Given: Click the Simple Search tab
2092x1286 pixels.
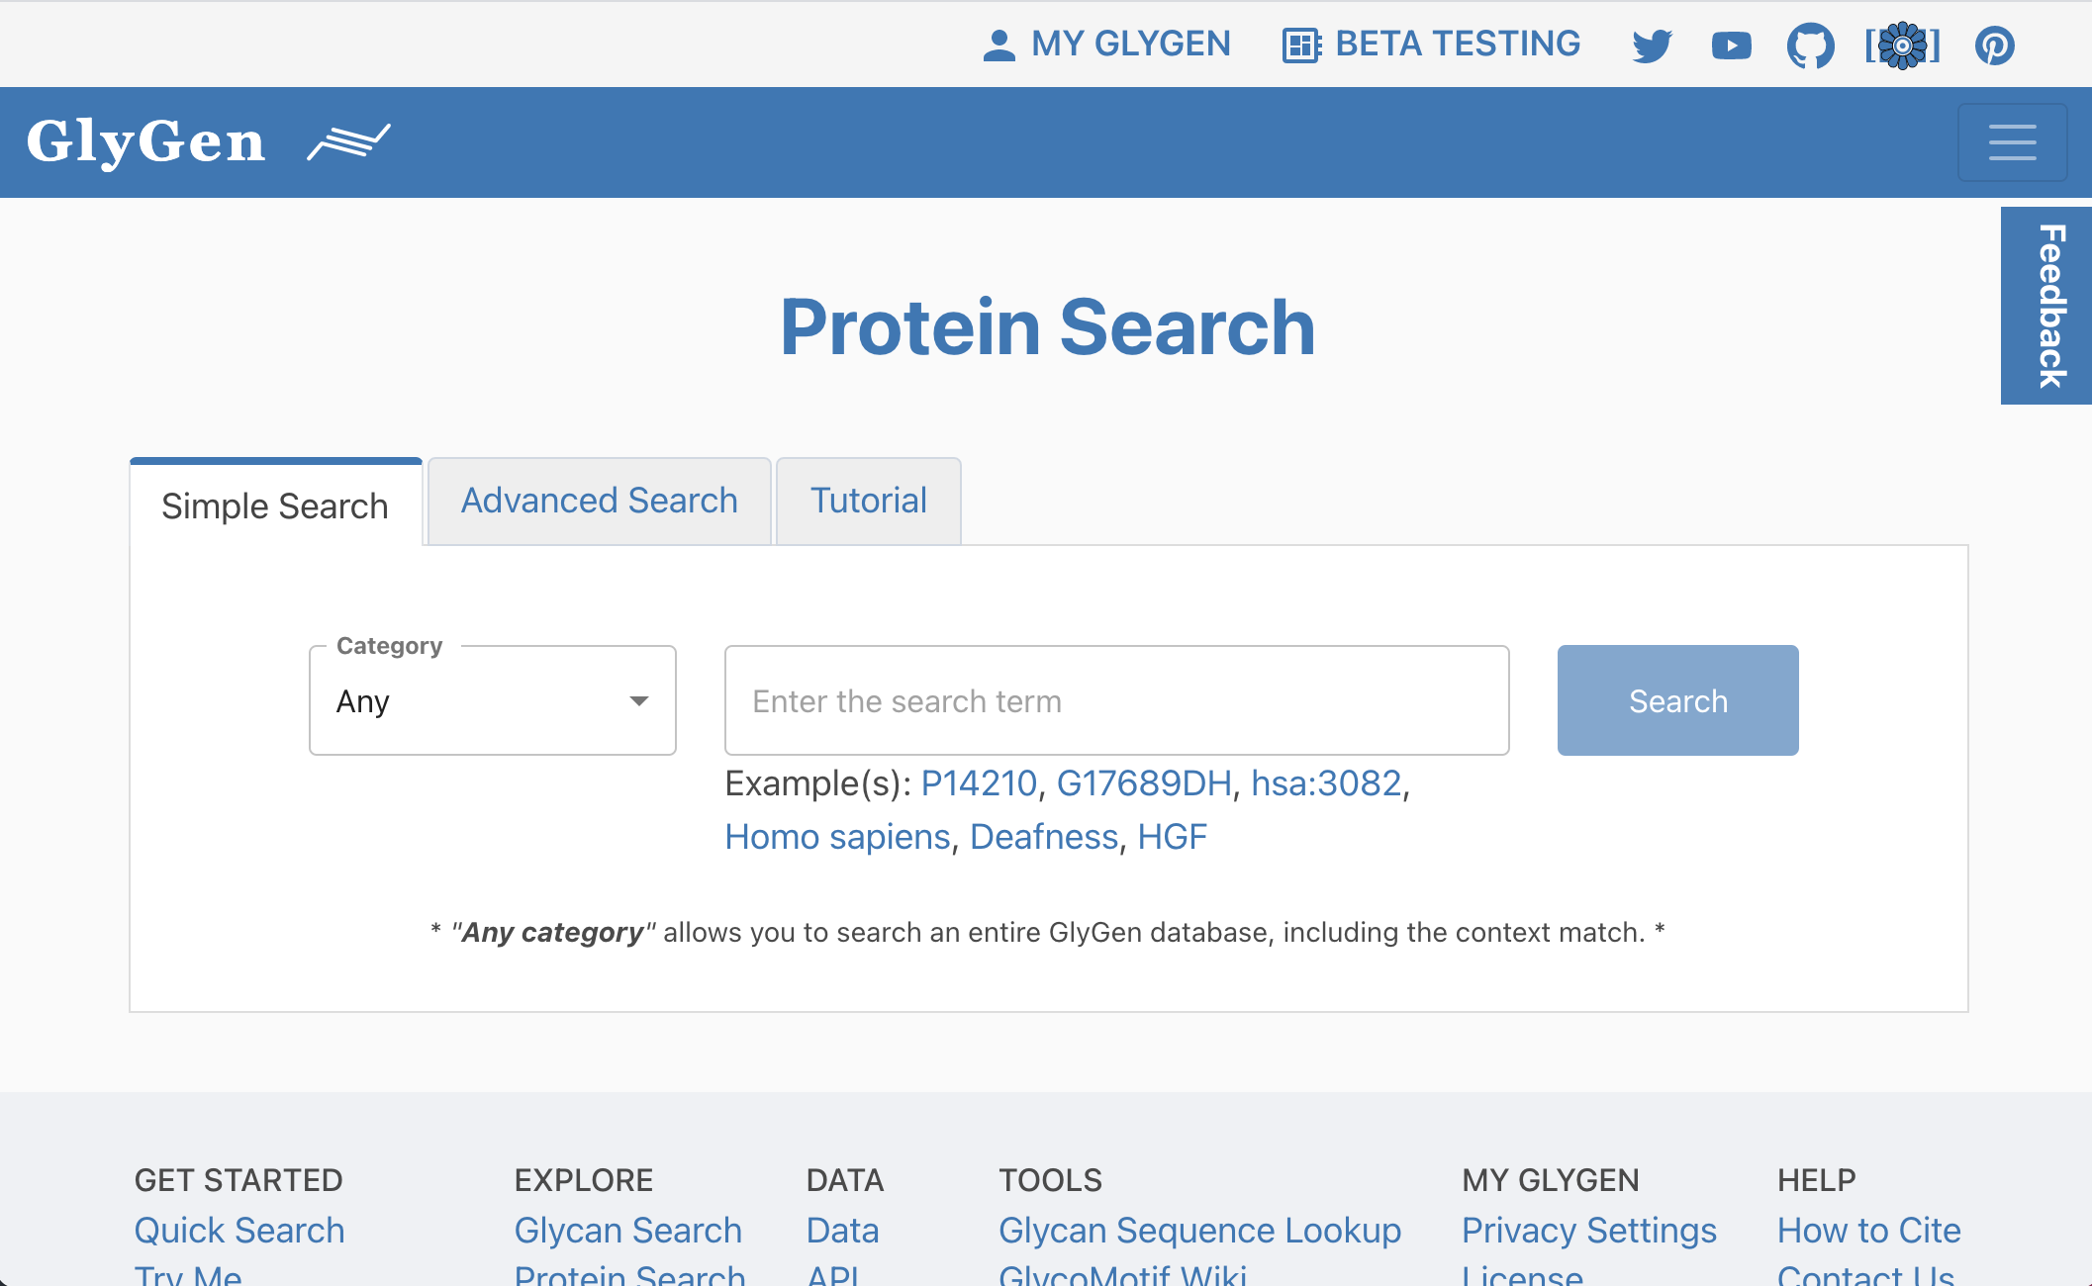Looking at the screenshot, I should click(x=276, y=504).
